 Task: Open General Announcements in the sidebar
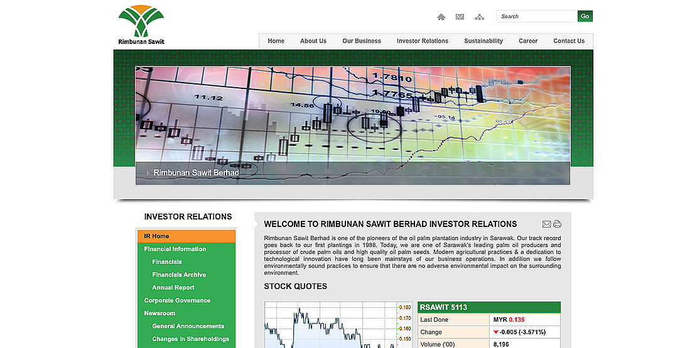click(186, 326)
